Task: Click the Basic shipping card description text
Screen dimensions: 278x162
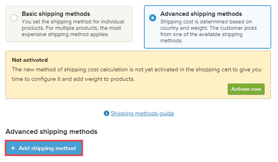Action: 72,28
